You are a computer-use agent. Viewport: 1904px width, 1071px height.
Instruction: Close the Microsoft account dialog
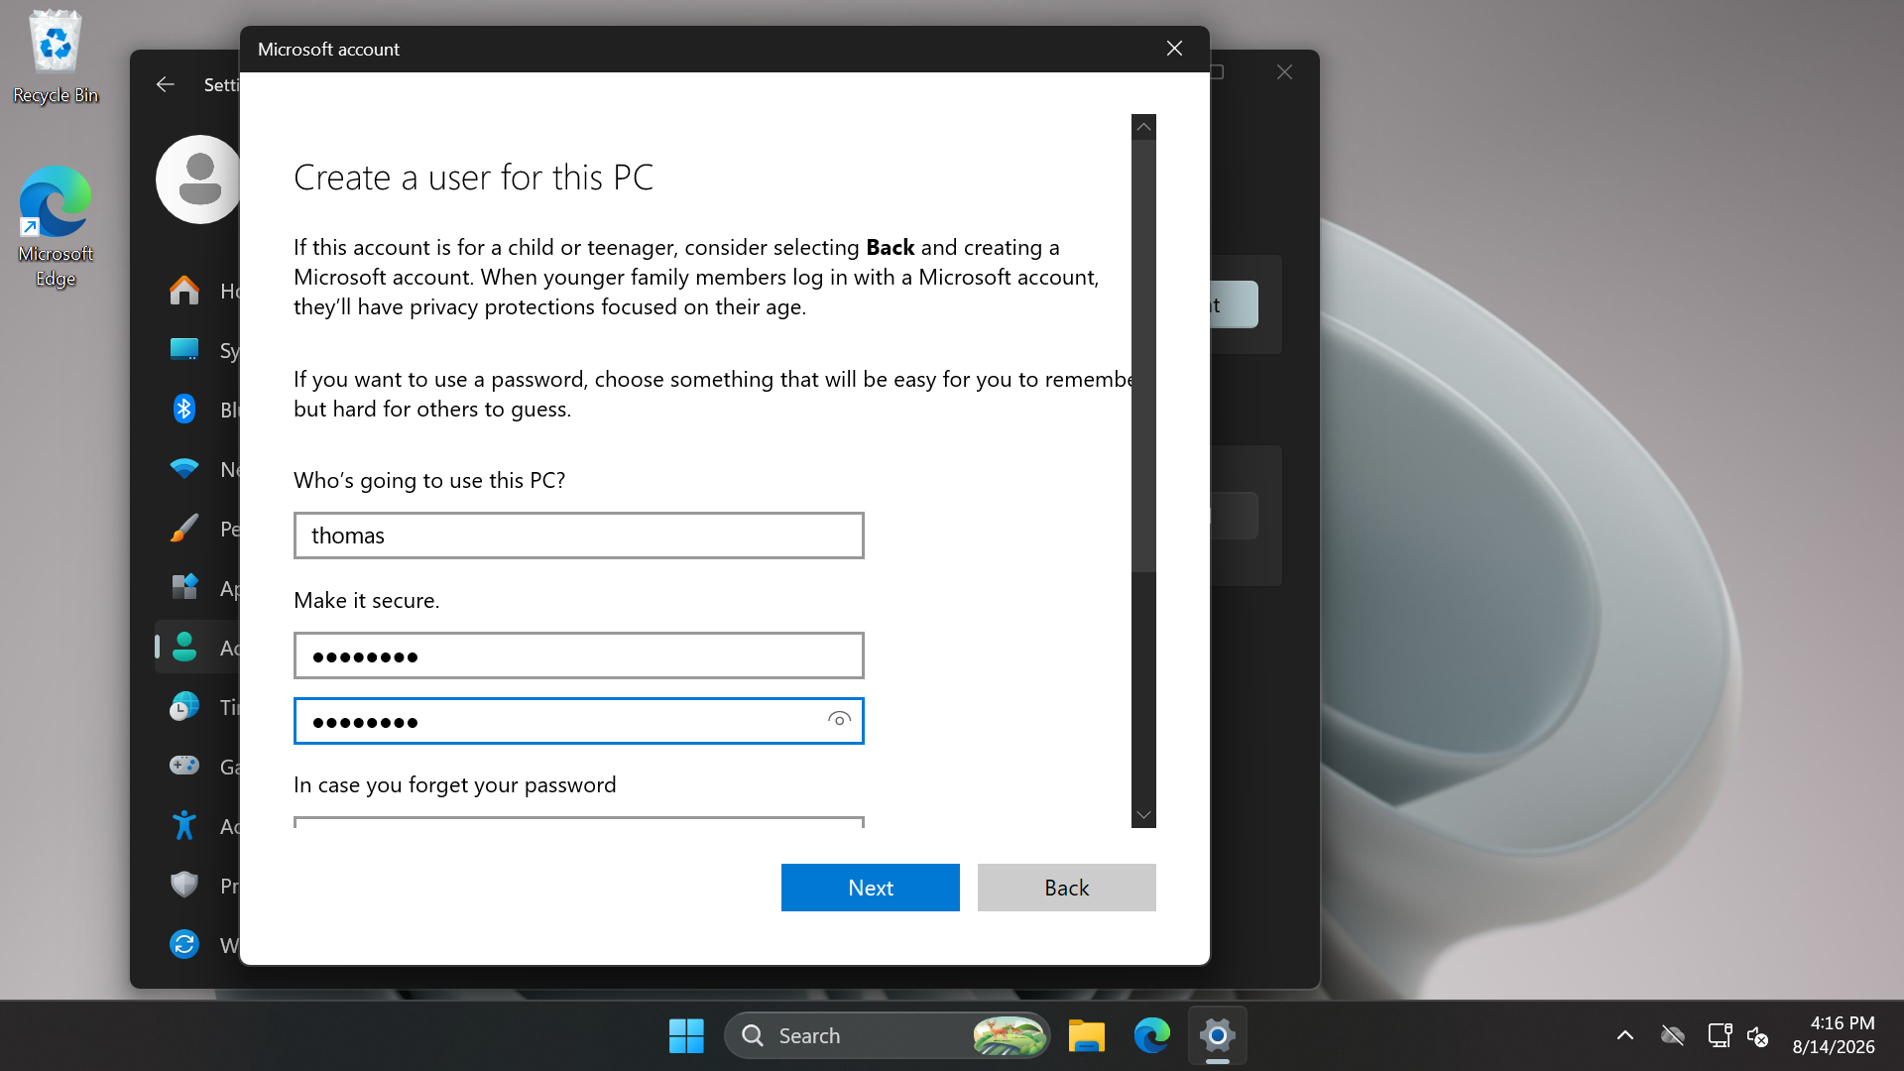tap(1174, 49)
